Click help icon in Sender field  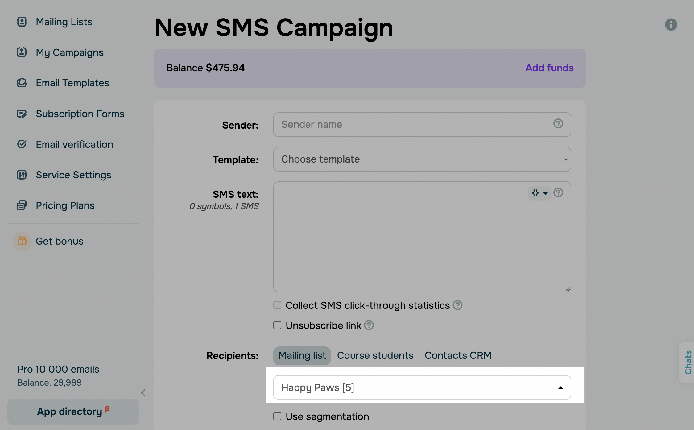coord(558,124)
